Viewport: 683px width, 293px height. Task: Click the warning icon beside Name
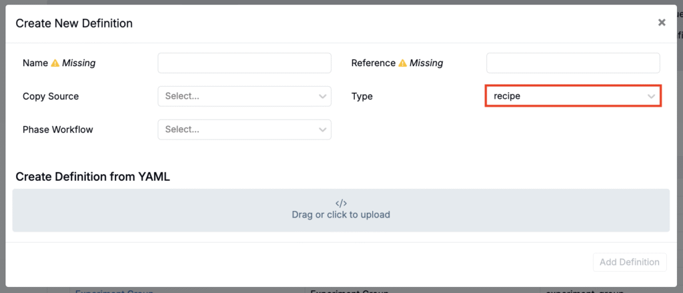pyautogui.click(x=55, y=63)
